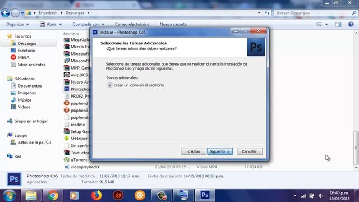Click Descargas in the address bar path
The height and width of the screenshot is (202, 359).
75,13
